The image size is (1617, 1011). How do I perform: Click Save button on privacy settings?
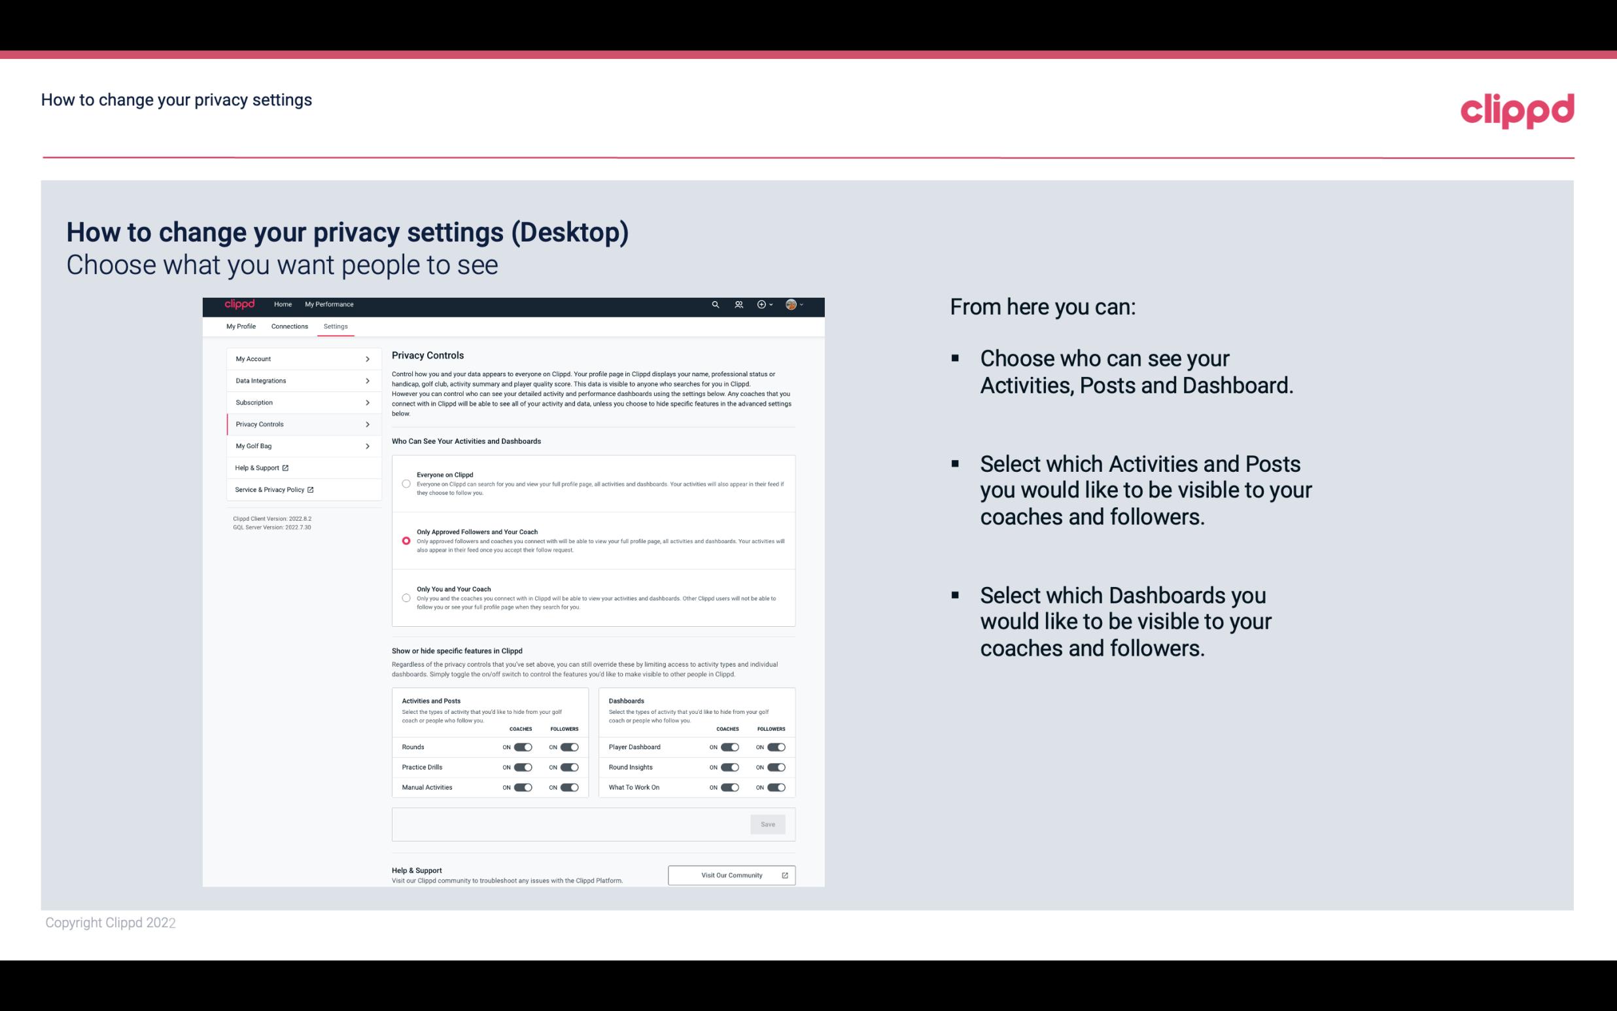[x=769, y=825]
